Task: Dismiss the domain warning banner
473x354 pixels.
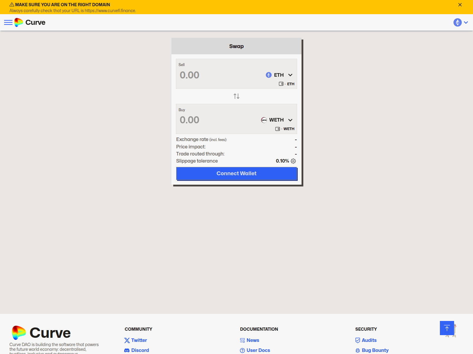Action: [x=460, y=5]
